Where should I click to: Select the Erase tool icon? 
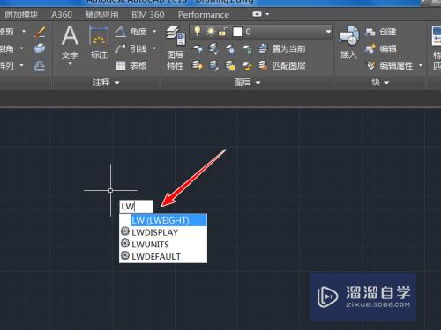pos(40,32)
